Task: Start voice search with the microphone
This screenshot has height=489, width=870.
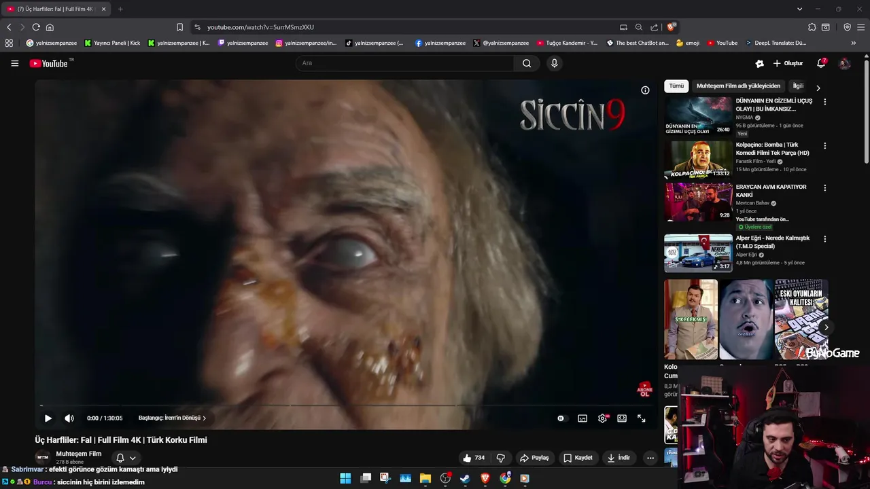Action: point(554,63)
